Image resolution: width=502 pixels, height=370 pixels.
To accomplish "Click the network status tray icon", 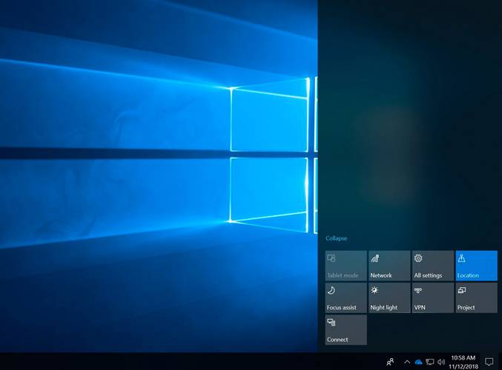I will point(430,362).
